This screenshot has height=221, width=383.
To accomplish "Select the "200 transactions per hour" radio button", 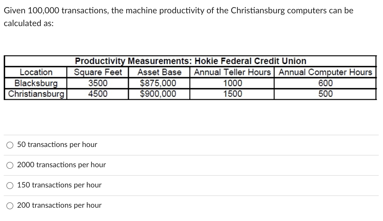I will coord(10,206).
